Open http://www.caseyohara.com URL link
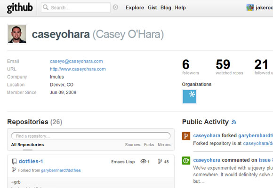The height and width of the screenshot is (188, 273). click(78, 69)
